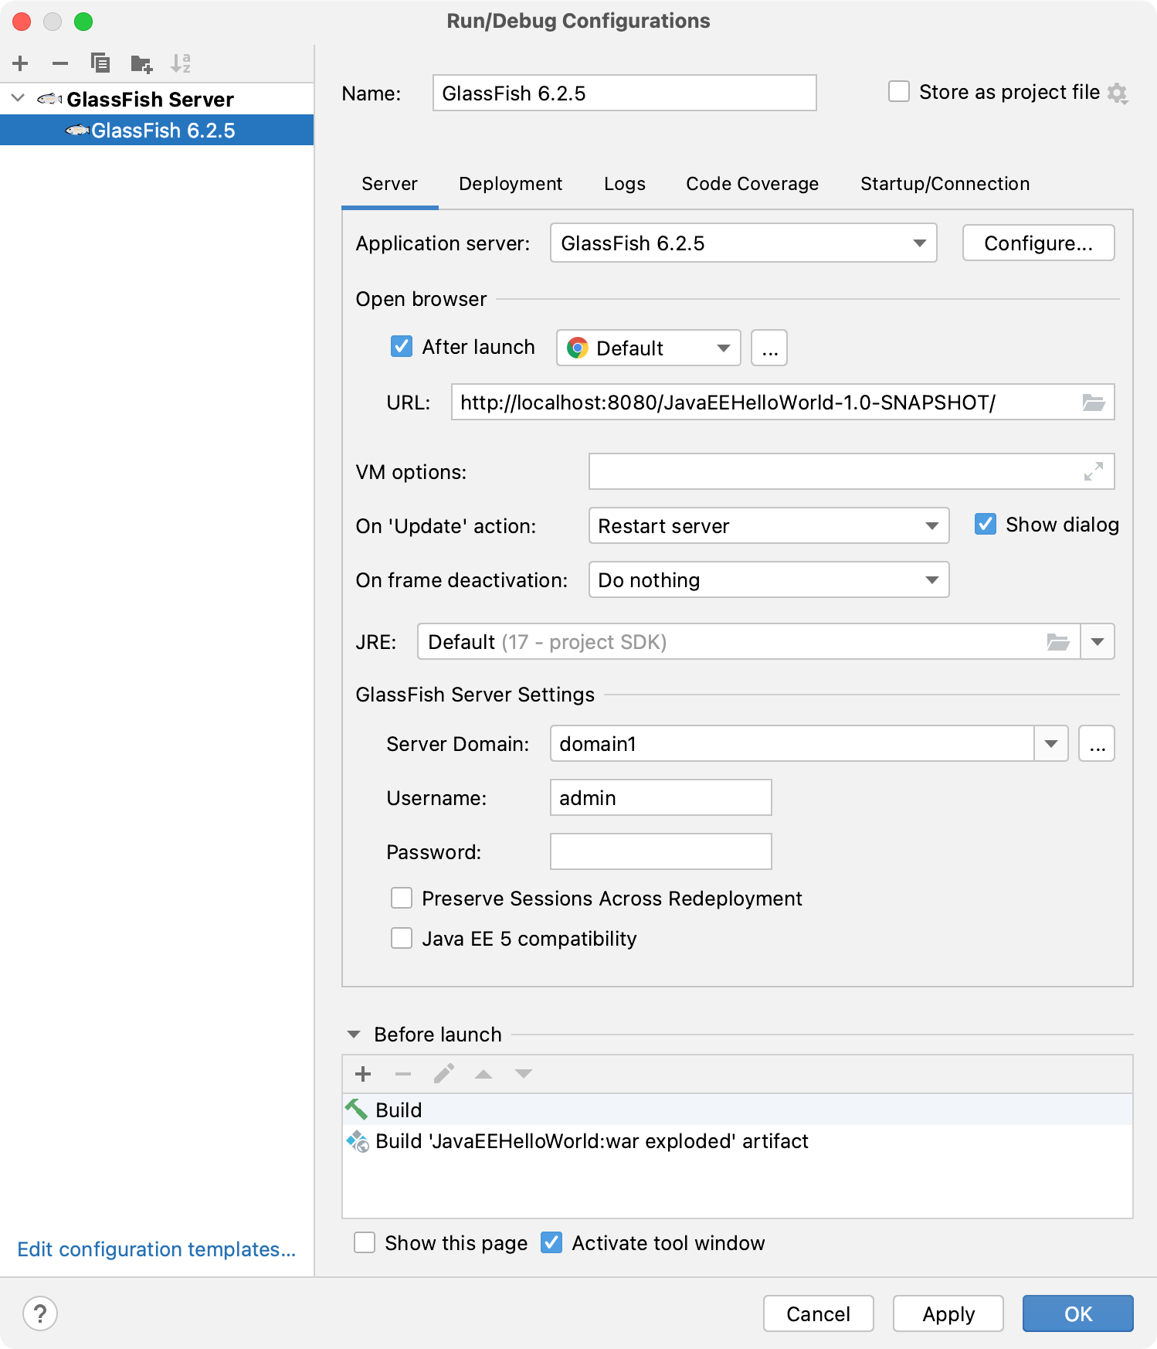The height and width of the screenshot is (1349, 1157).
Task: Focus the Username field
Action: (660, 797)
